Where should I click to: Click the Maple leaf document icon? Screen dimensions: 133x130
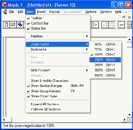(x=5, y=12)
